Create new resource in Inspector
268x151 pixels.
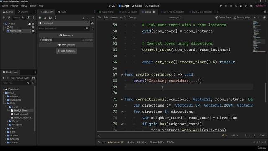pyautogui.click(x=40, y=18)
